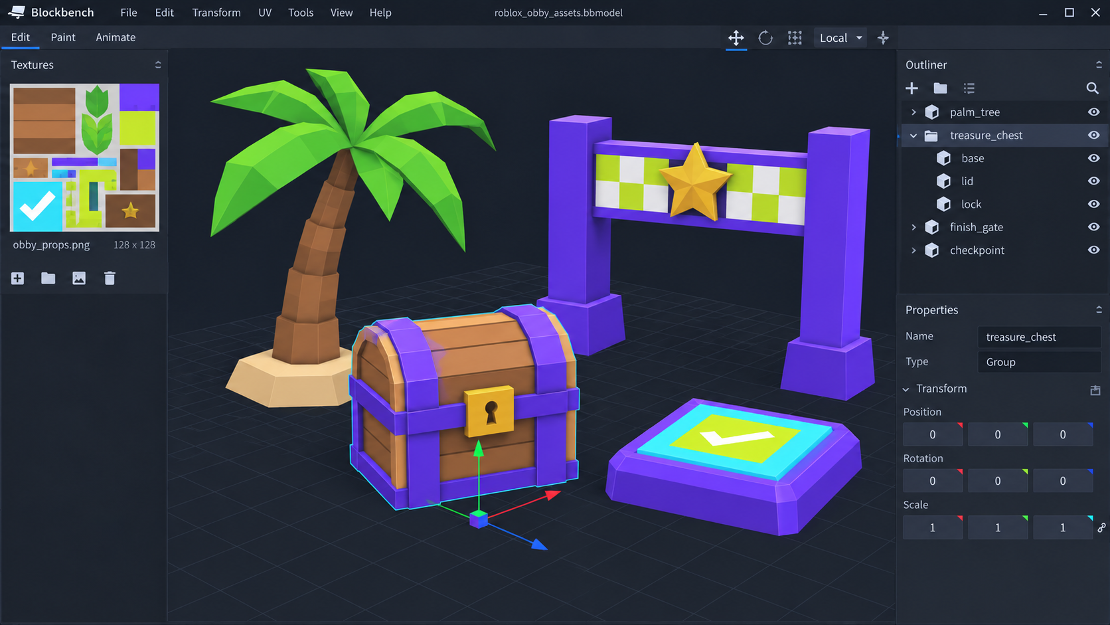Toggle visibility of the lock cube
This screenshot has width=1110, height=625.
pos(1093,204)
